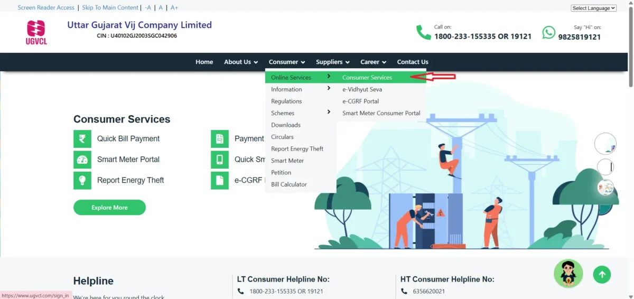Click the third round side thumbnail
The image size is (634, 299).
[605, 187]
